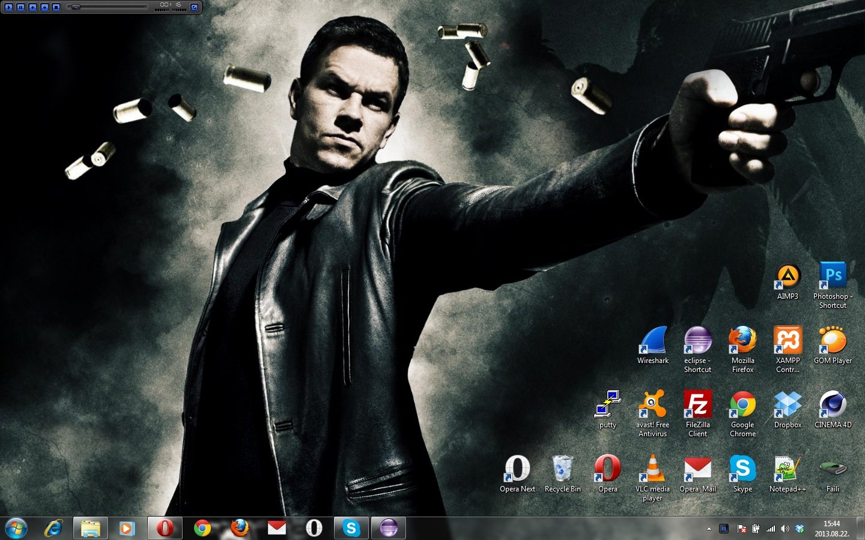Viewport: 865px width, 540px height.
Task: Click the XAMPP Control desktop icon
Action: coord(788,341)
